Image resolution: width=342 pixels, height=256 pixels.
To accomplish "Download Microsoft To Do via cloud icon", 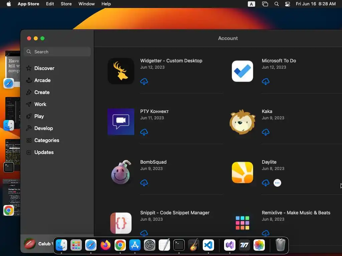I will click(x=266, y=82).
